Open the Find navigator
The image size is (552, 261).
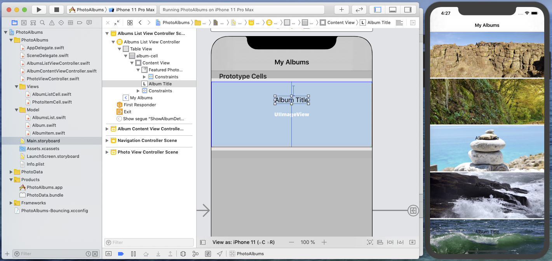pos(42,22)
